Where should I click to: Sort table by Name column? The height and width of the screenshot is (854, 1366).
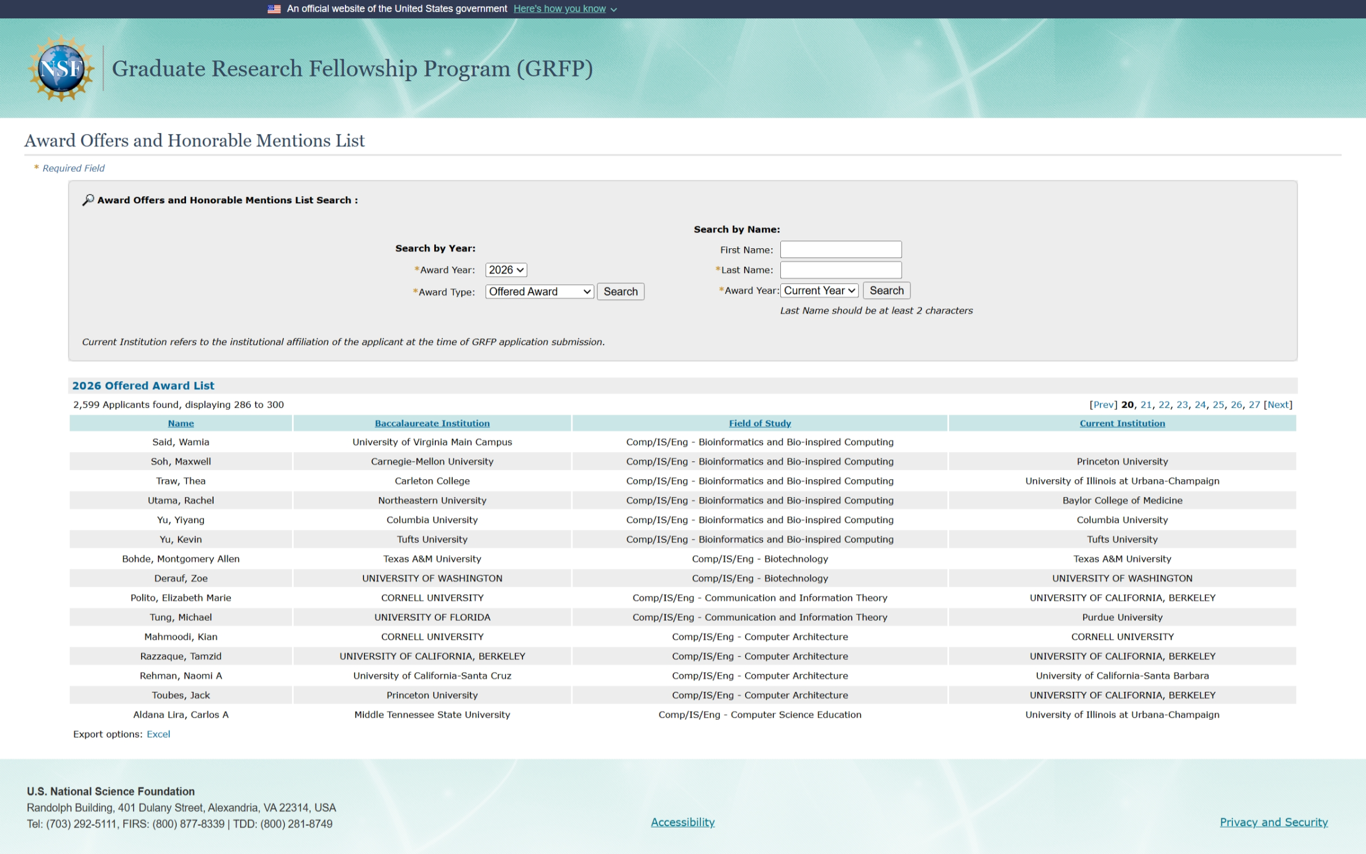(x=181, y=423)
